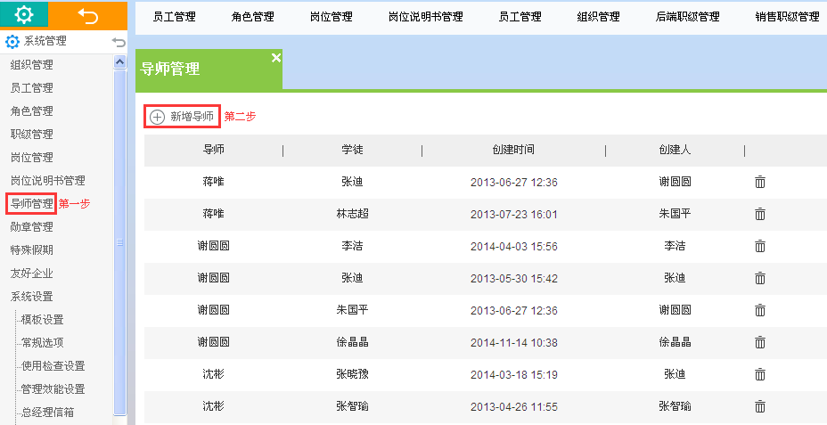Click the 新增导师 add button
This screenshot has width=827, height=425.
point(183,117)
